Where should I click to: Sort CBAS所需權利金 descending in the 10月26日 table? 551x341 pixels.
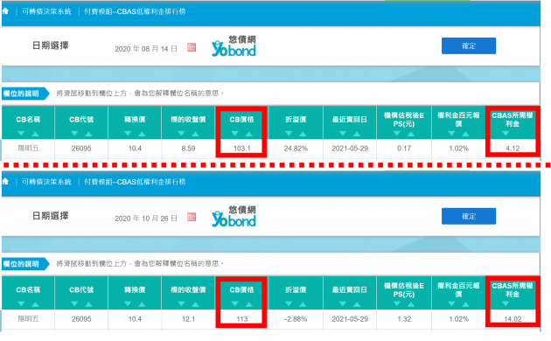click(506, 303)
